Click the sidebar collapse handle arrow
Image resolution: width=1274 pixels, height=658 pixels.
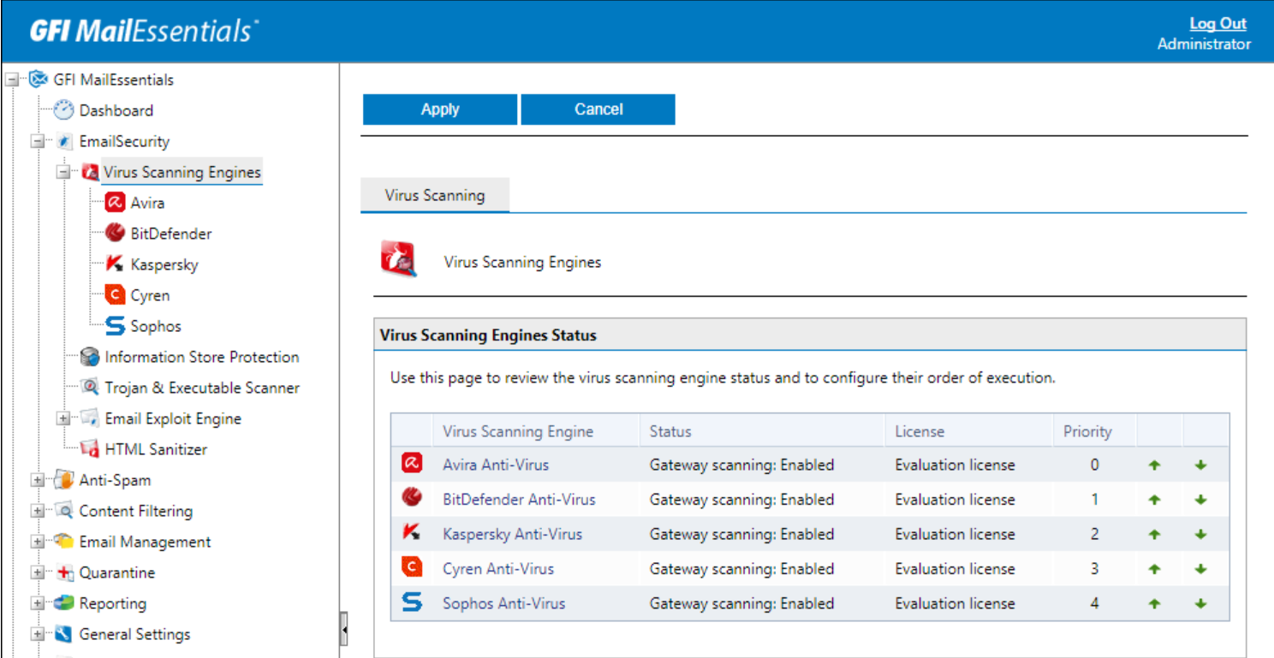coord(343,631)
